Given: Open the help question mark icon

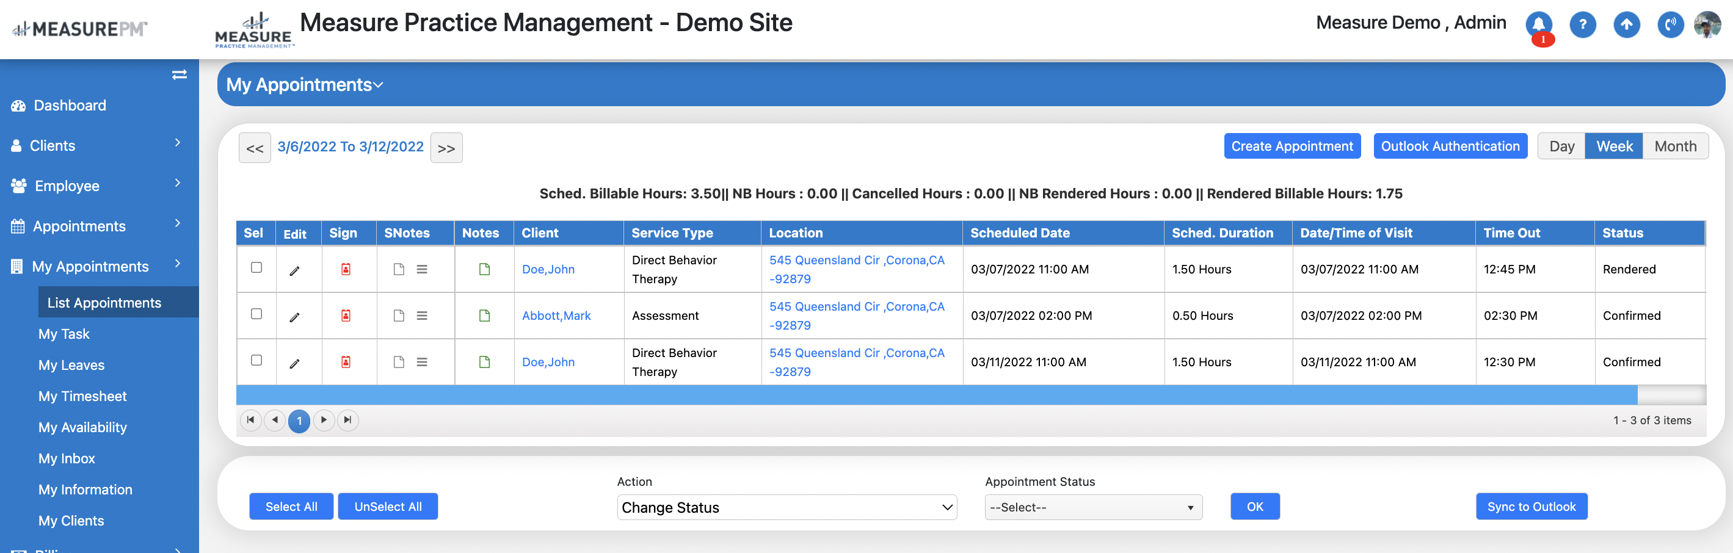Looking at the screenshot, I should [x=1582, y=25].
